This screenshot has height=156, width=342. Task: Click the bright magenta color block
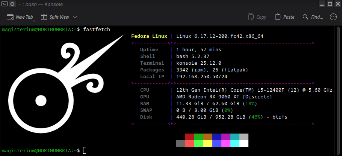tap(226, 144)
